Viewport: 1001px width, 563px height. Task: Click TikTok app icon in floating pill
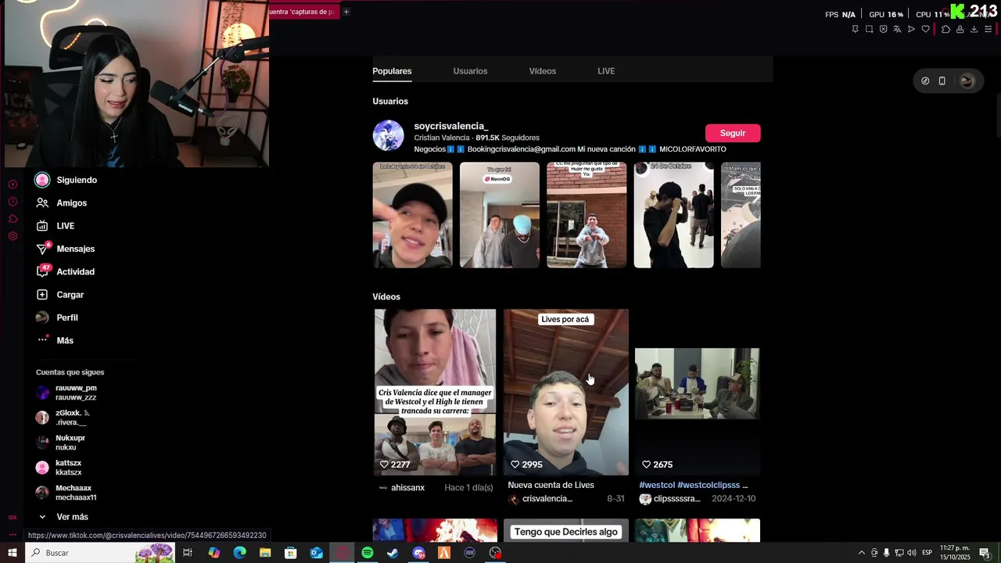pos(925,81)
